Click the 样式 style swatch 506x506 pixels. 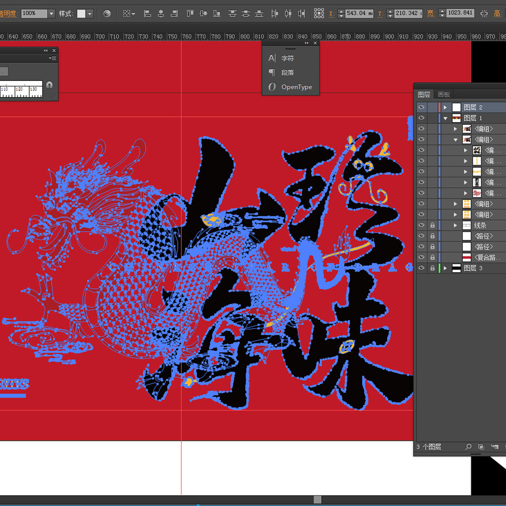pos(82,13)
